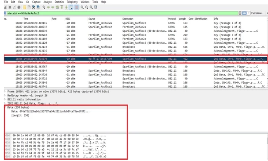The height and width of the screenshot is (161, 268).
Task: Clear the display filter field
Action: click(x=240, y=13)
